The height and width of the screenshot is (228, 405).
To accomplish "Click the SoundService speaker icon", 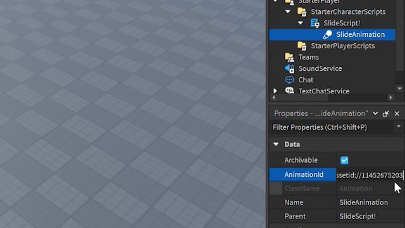I will (289, 68).
